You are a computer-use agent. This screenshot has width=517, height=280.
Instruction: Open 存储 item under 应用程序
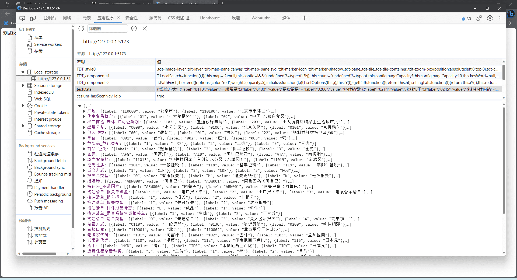pyautogui.click(x=38, y=51)
